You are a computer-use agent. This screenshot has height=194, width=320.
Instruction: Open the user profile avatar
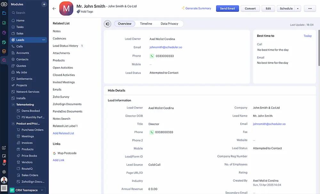point(4,180)
